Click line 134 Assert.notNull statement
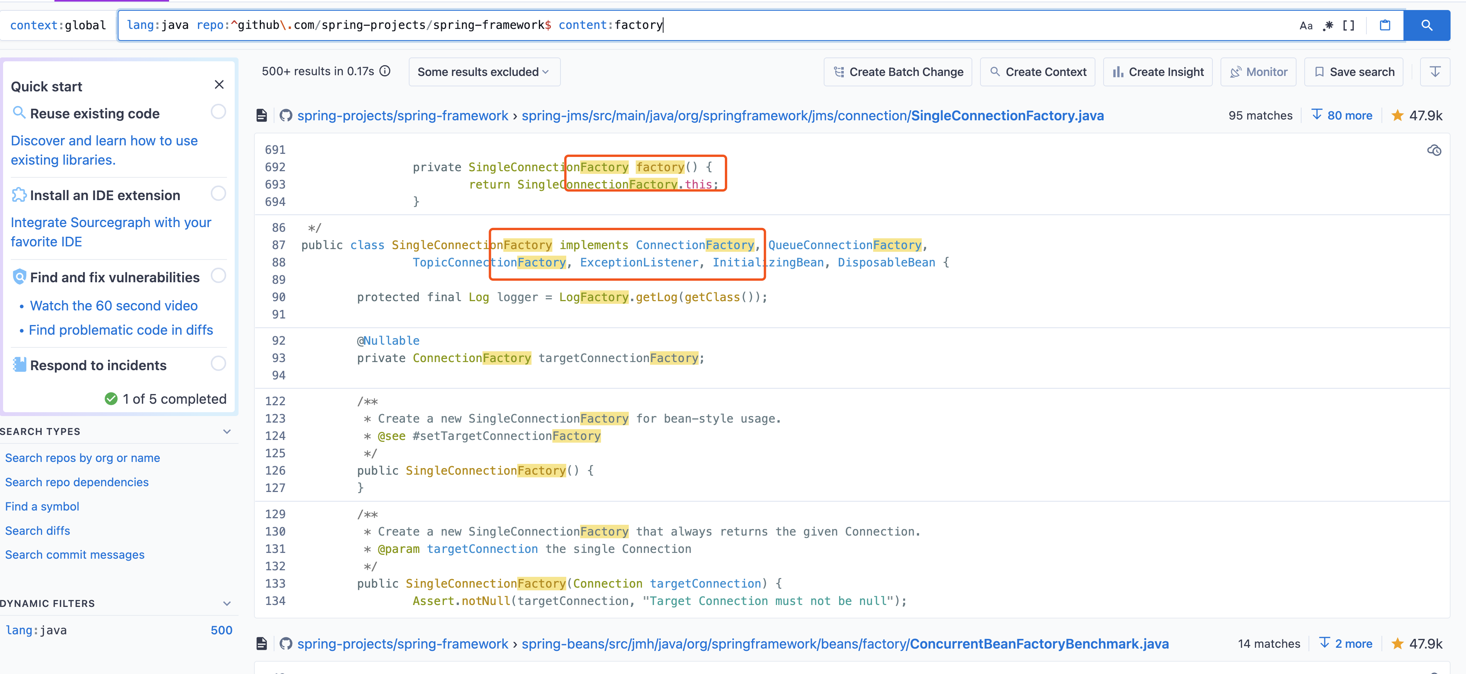This screenshot has height=674, width=1466. tap(660, 601)
